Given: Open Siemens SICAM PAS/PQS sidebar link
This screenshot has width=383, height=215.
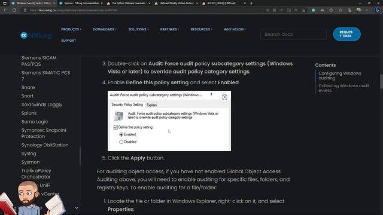Looking at the screenshot, I should pos(39,61).
